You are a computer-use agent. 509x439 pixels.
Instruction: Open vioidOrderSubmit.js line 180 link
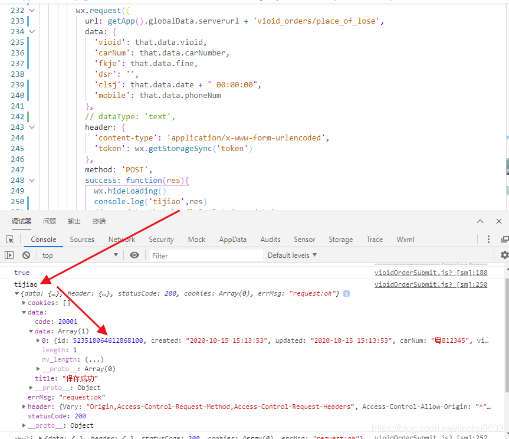point(431,273)
